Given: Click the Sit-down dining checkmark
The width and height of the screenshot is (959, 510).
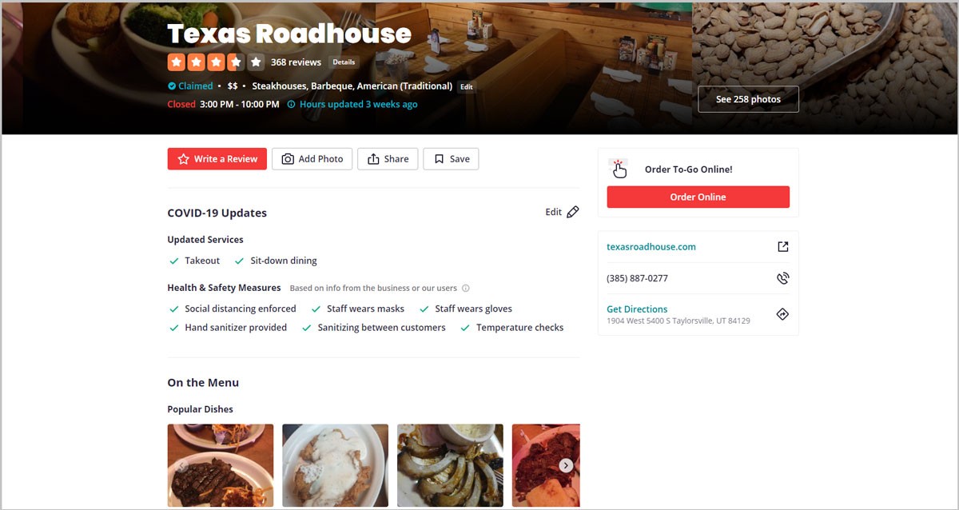Looking at the screenshot, I should click(239, 261).
